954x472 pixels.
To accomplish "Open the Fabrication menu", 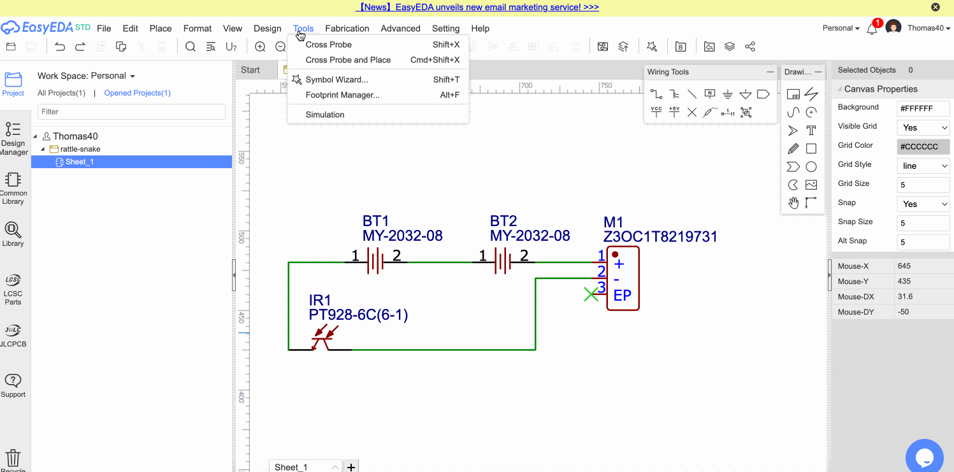I will 347,28.
